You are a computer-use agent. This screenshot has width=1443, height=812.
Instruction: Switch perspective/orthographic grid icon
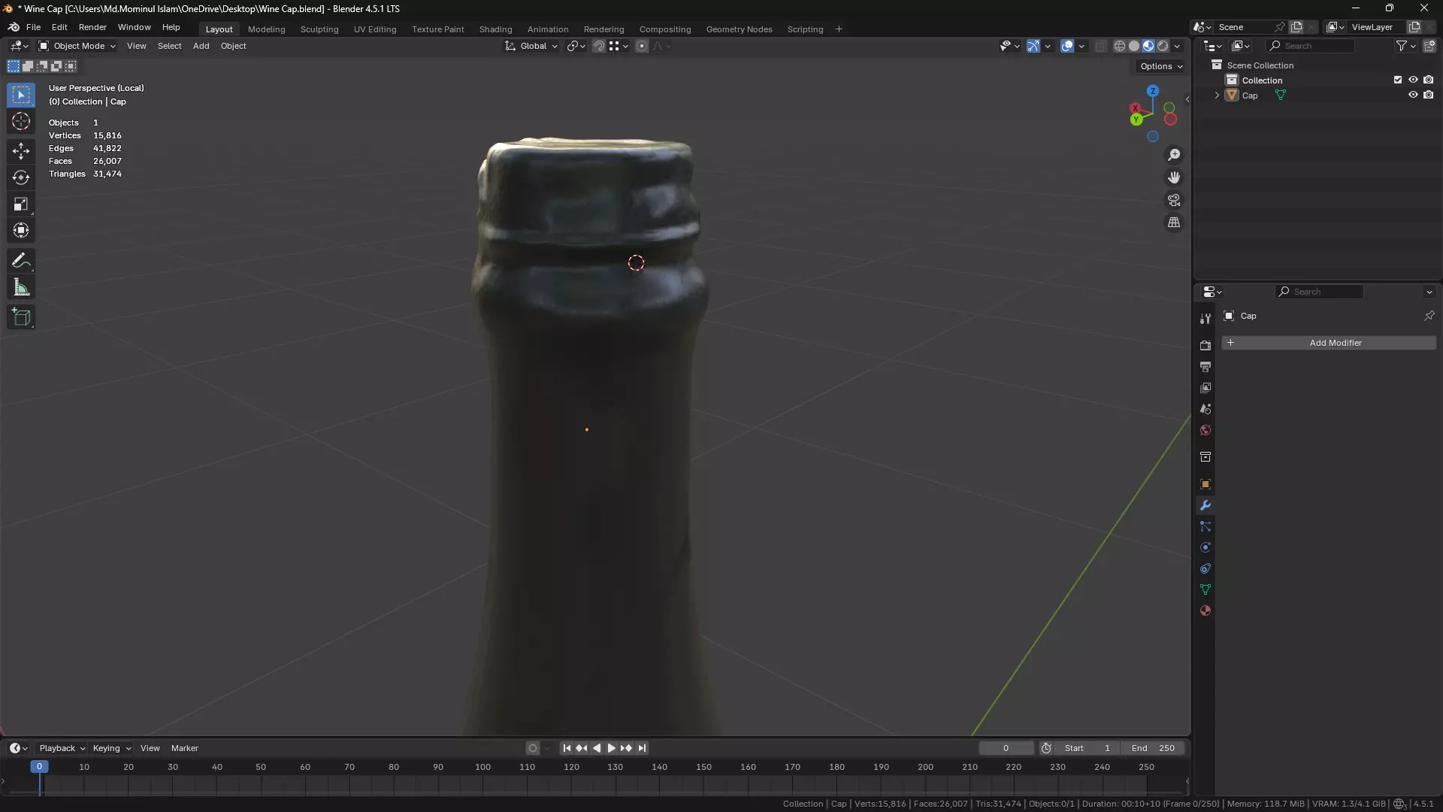tap(1174, 223)
